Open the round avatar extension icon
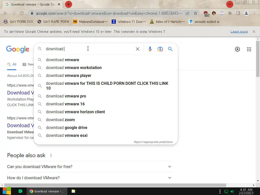This screenshot has height=195, width=260. coord(214,13)
